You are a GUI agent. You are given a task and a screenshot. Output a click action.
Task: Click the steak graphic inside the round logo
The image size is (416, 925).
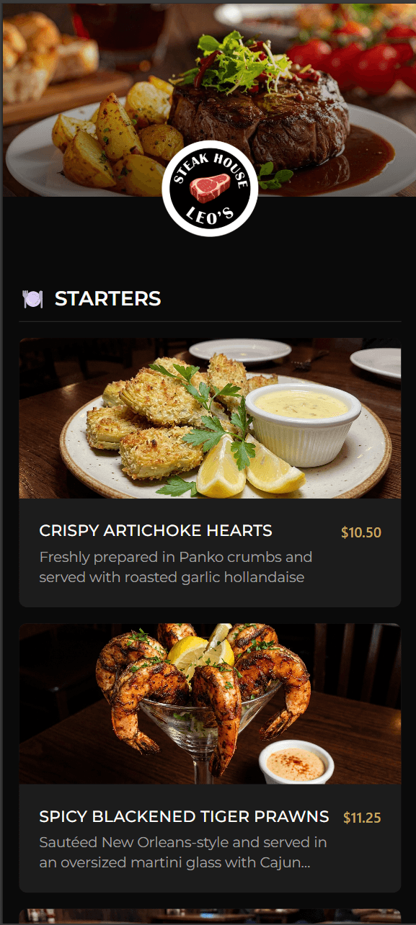click(210, 189)
